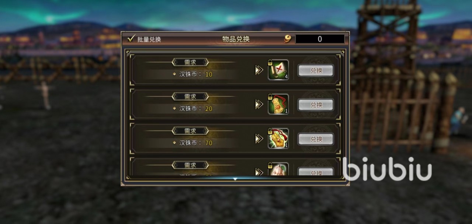Click the map scroll item icon

coord(278,70)
